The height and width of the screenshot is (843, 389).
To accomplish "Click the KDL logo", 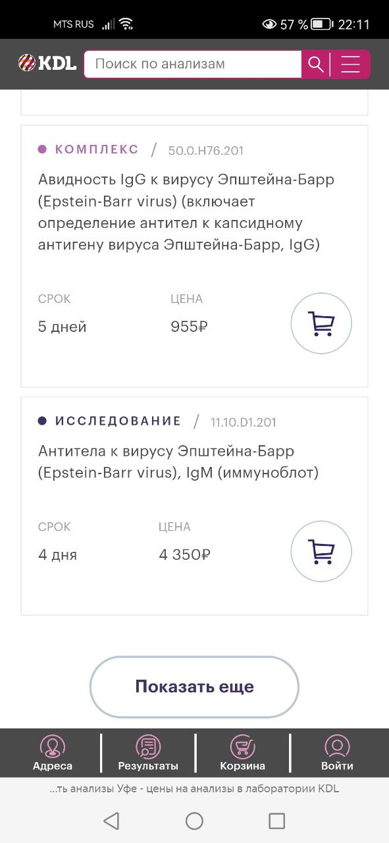I will click(x=47, y=64).
